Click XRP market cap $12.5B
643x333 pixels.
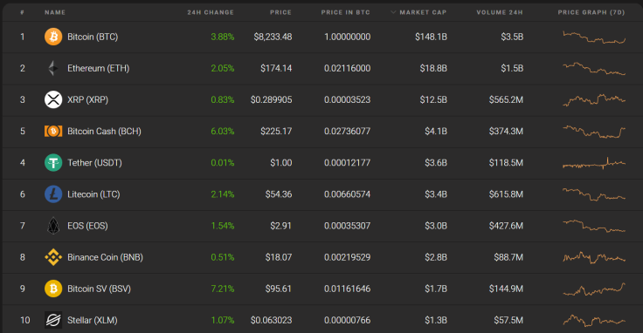coord(433,100)
